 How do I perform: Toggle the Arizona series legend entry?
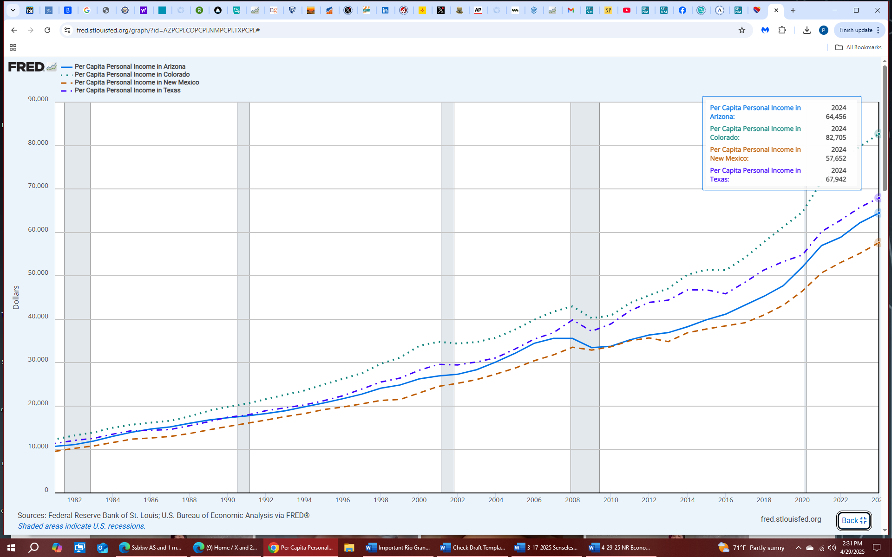pyautogui.click(x=130, y=67)
